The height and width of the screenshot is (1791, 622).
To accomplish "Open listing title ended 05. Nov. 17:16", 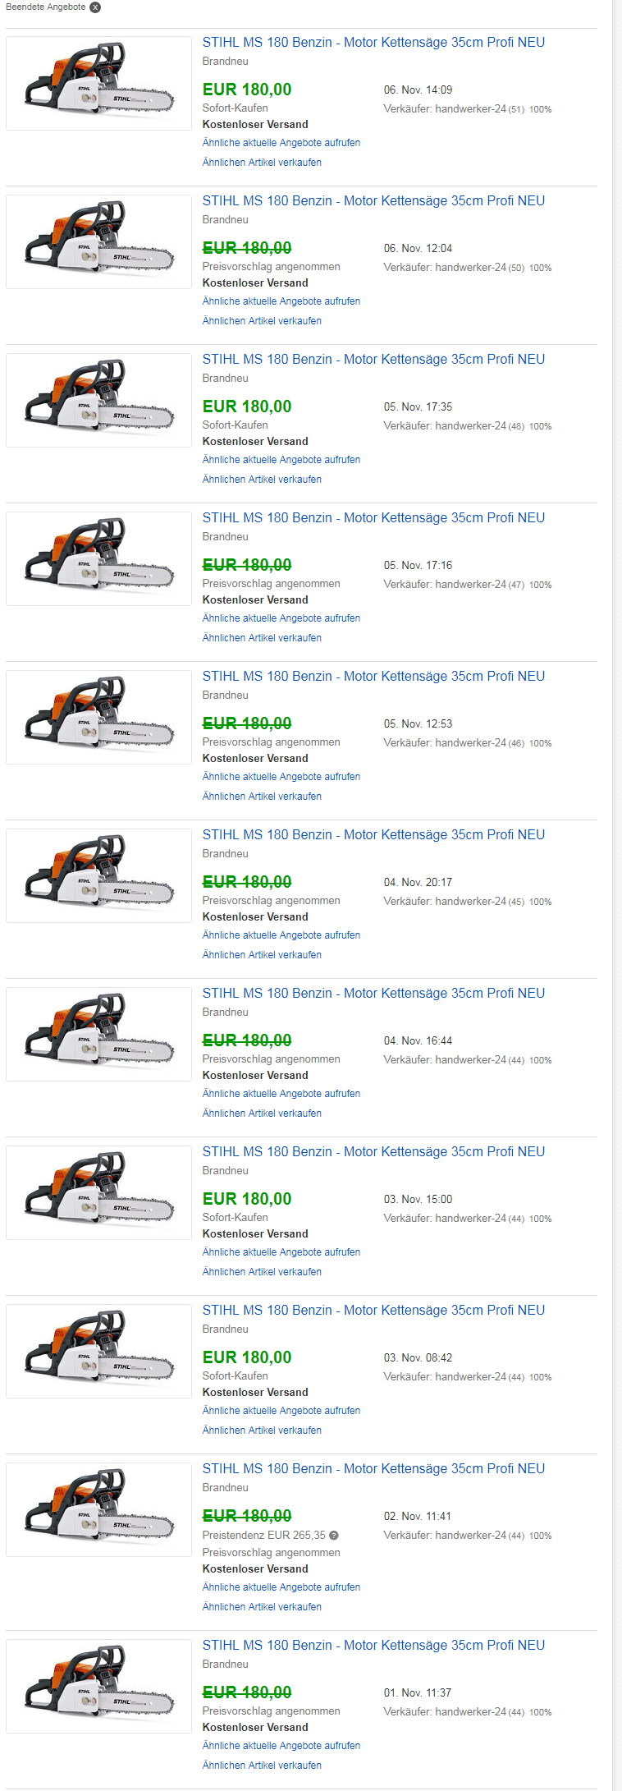I will pyautogui.click(x=373, y=517).
